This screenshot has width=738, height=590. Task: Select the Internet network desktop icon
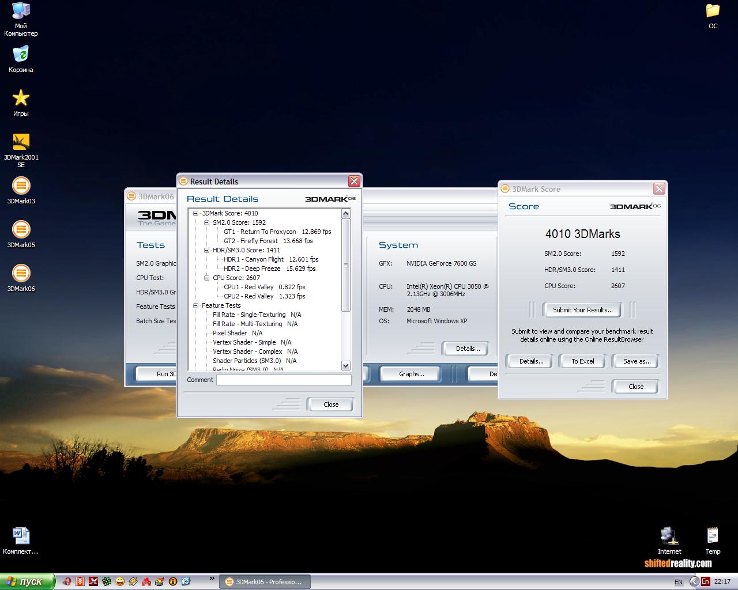tap(669, 541)
